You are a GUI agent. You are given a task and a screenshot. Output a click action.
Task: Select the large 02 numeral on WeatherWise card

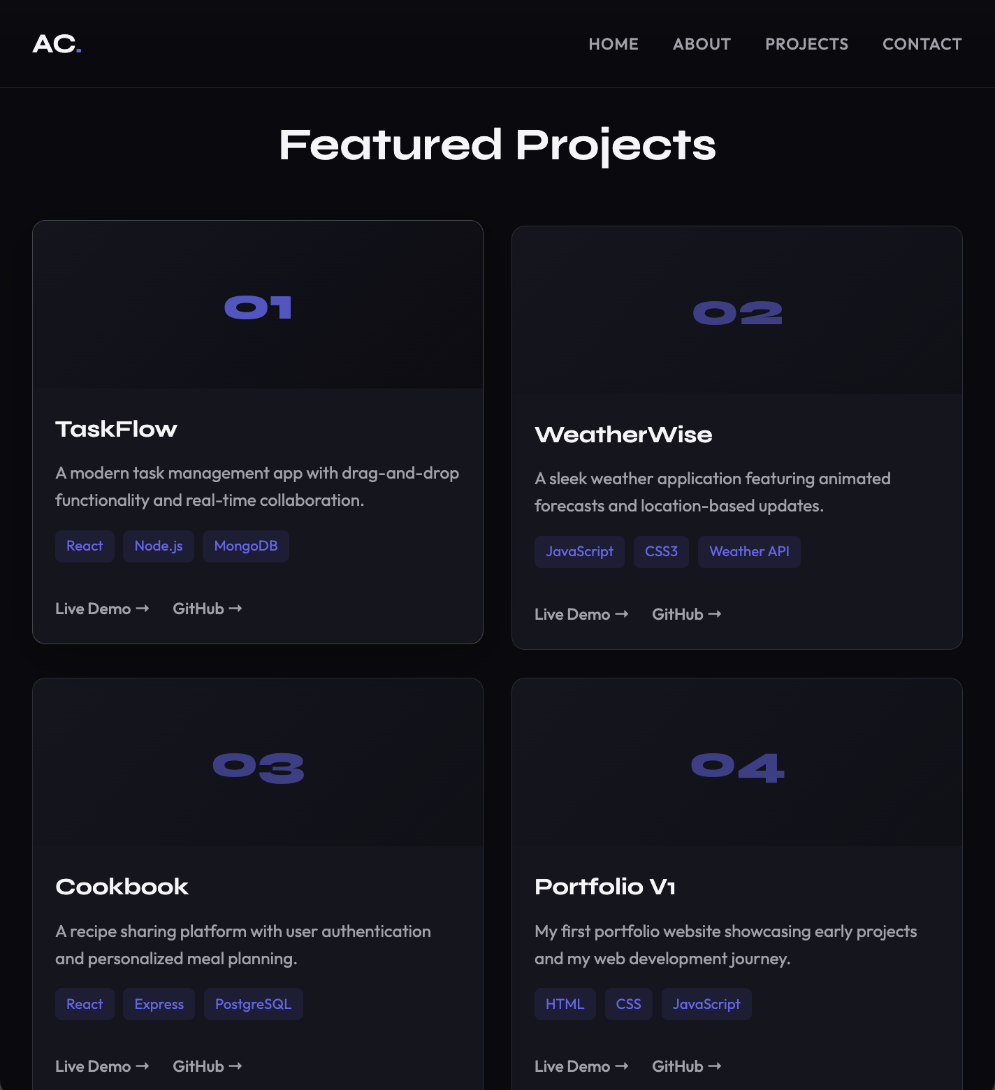737,312
